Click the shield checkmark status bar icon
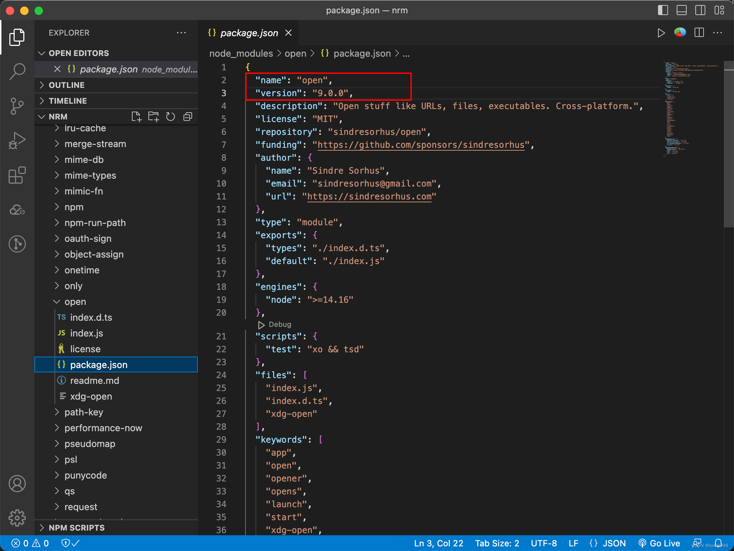This screenshot has width=734, height=551. pyautogui.click(x=70, y=543)
